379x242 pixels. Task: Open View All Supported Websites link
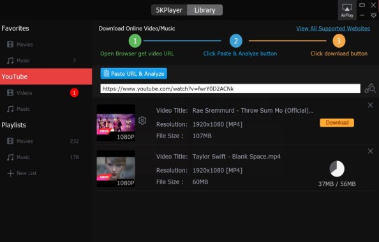333,29
